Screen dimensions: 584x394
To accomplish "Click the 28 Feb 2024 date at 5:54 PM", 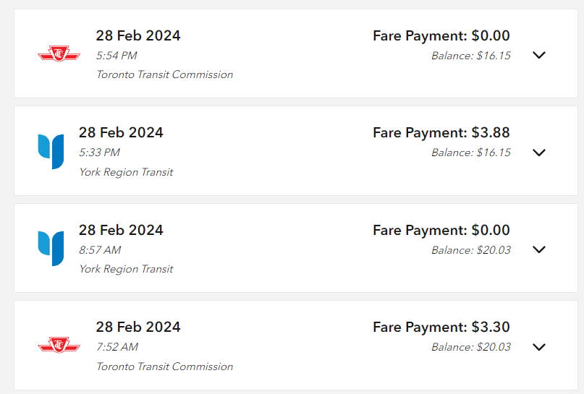I will (x=138, y=36).
